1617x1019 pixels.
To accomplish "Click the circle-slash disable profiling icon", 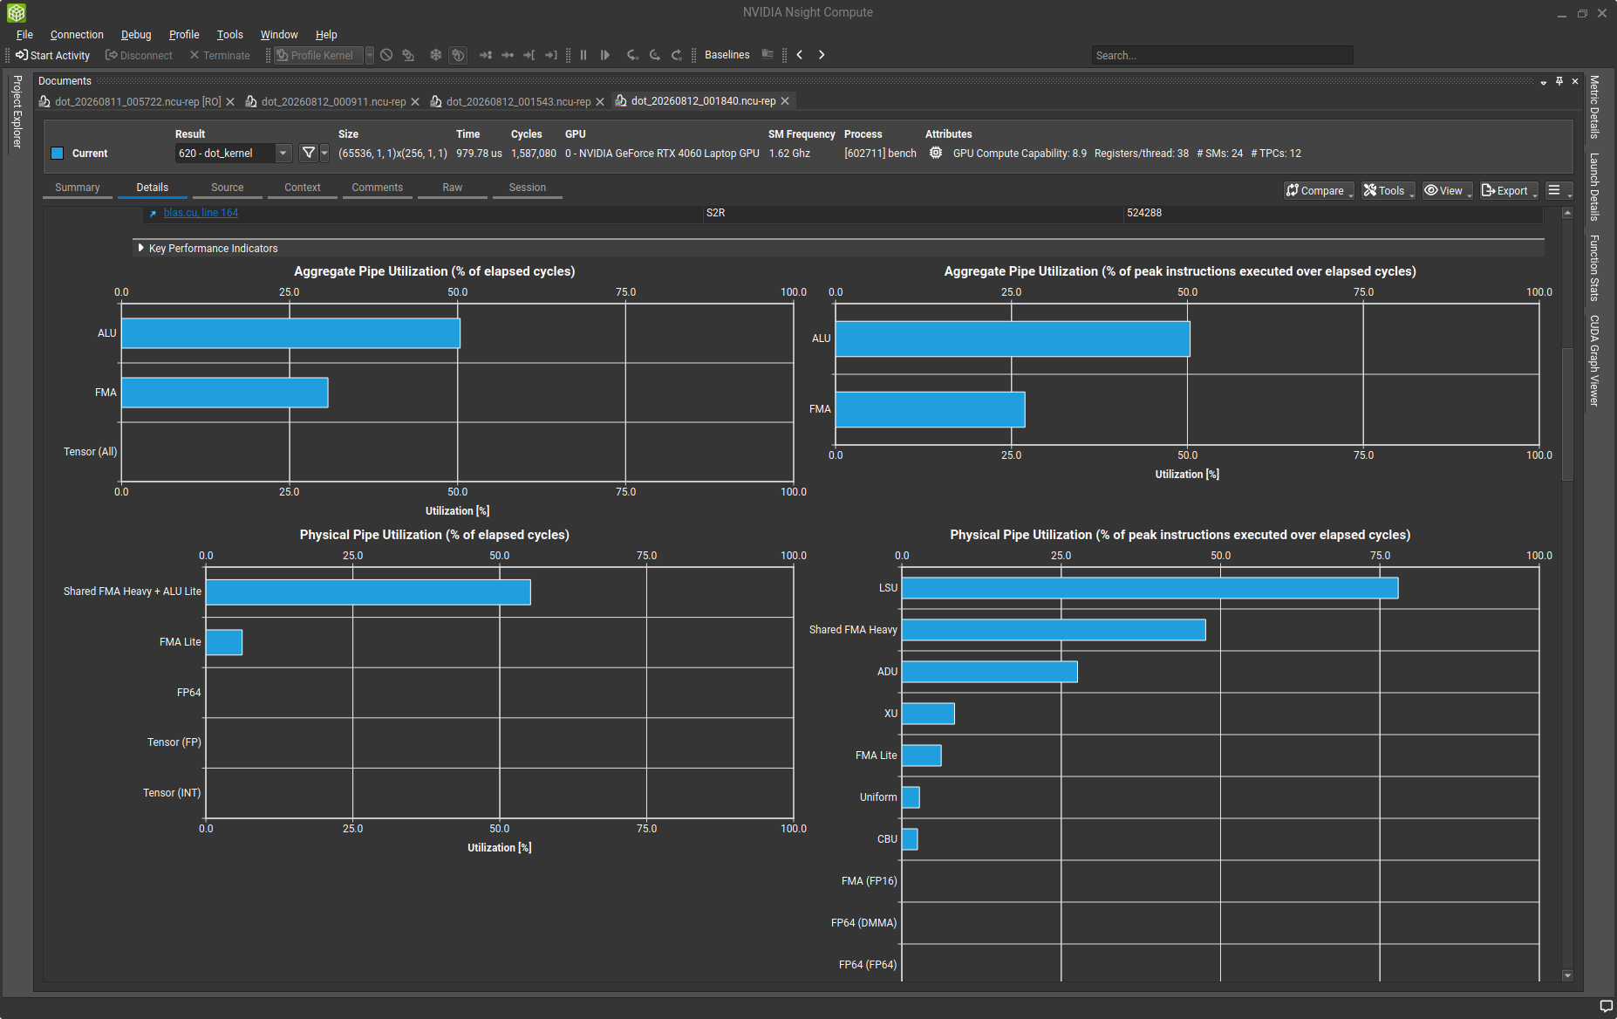I will click(x=386, y=55).
